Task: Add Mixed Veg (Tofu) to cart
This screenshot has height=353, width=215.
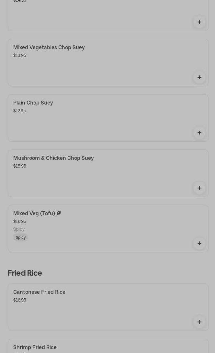Action: coord(199,243)
